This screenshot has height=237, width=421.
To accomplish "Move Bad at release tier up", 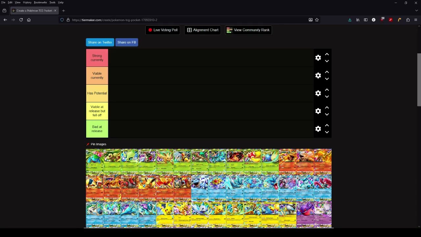I will click(327, 125).
